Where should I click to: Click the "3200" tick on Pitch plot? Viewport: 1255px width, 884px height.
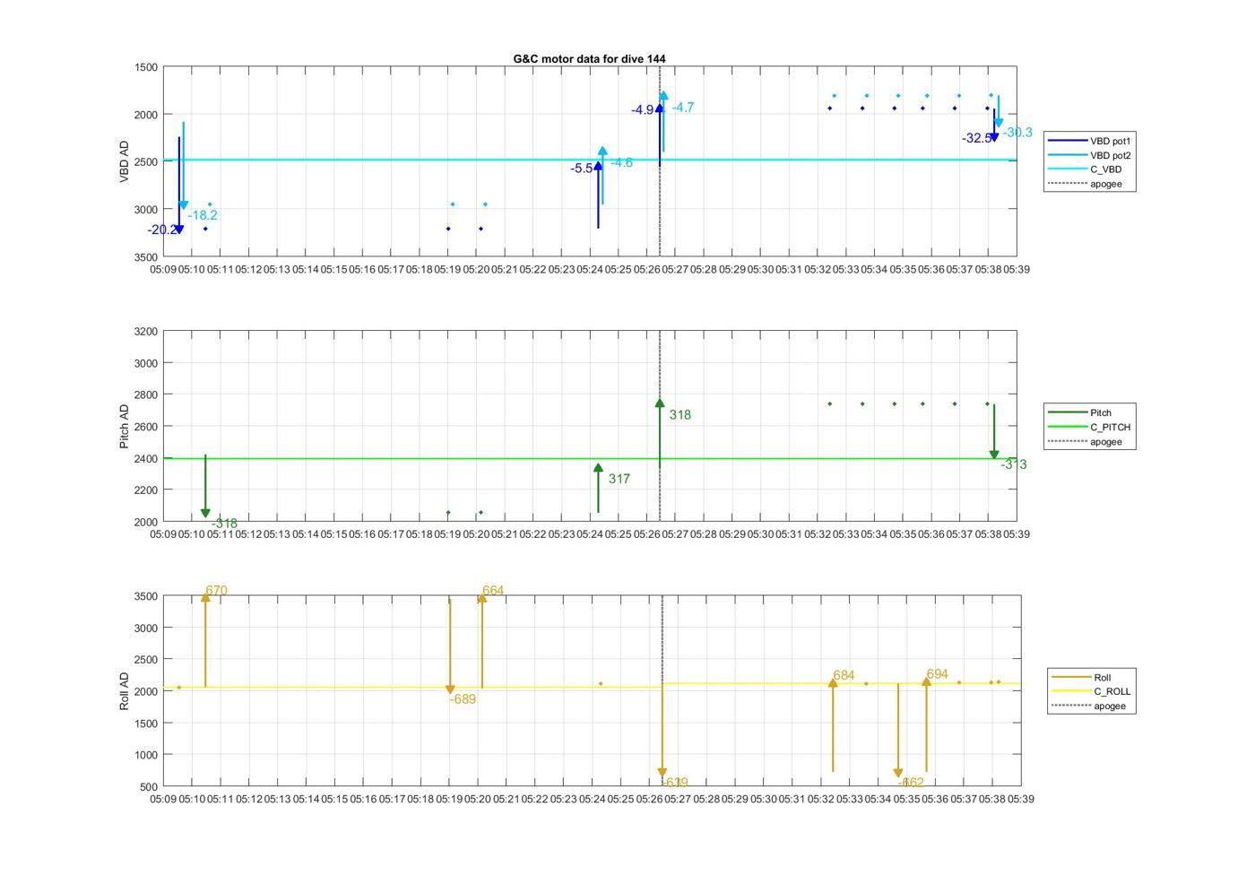coord(147,332)
